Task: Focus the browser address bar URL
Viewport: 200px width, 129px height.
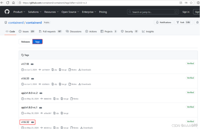Action: pyautogui.click(x=55, y=3)
